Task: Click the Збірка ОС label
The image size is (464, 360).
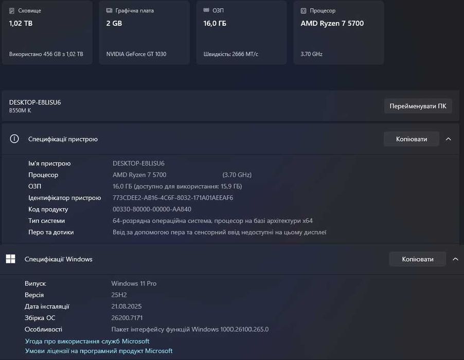Action: pyautogui.click(x=40, y=318)
